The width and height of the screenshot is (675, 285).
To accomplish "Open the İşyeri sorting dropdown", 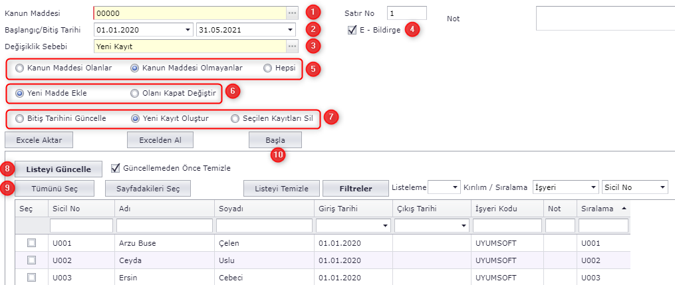I will 592,188.
